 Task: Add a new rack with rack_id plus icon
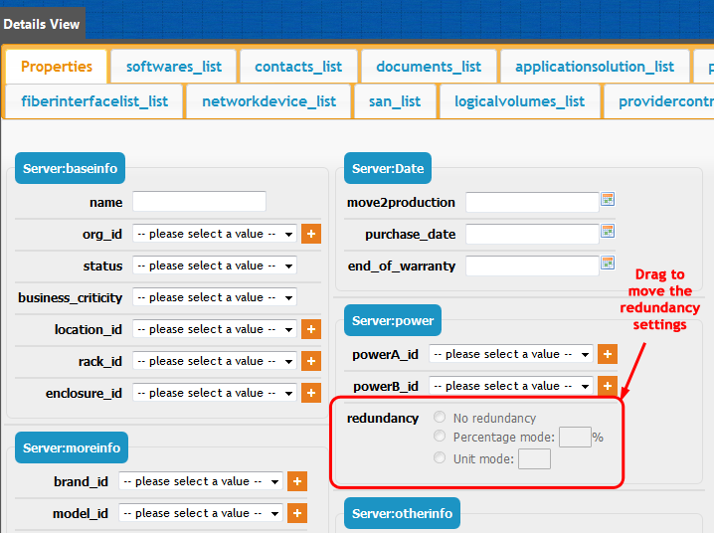(x=311, y=361)
